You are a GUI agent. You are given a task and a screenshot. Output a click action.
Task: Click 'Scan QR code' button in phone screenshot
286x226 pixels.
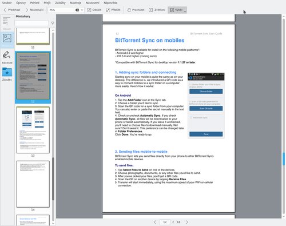pyautogui.click(x=206, y=109)
